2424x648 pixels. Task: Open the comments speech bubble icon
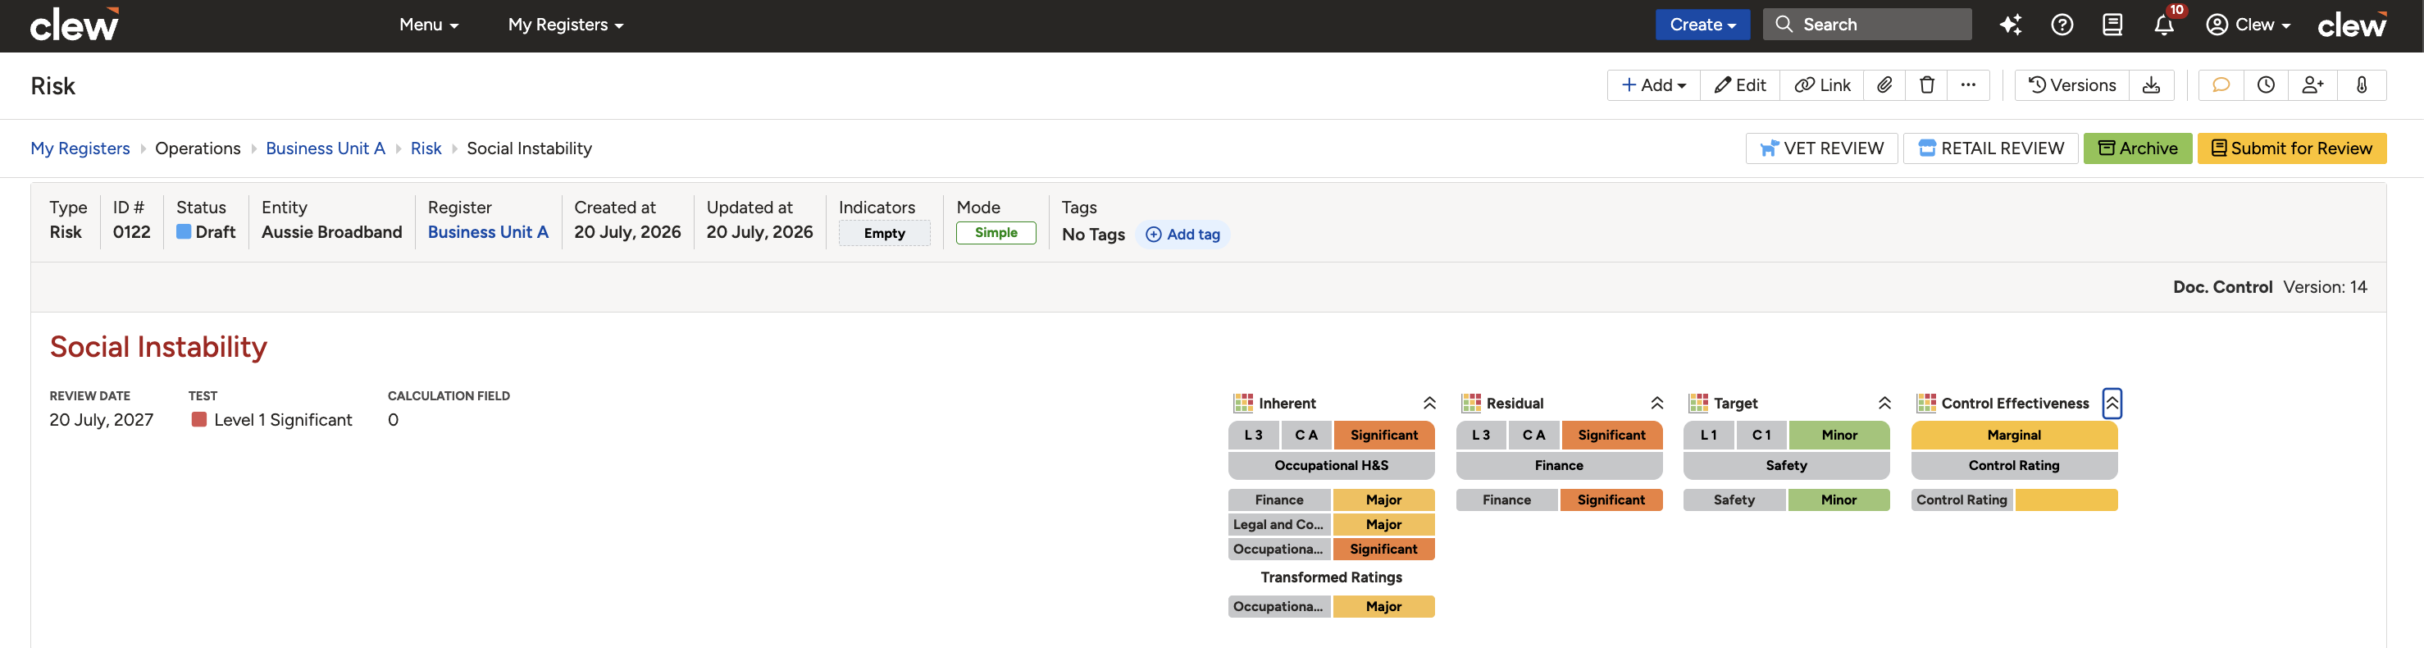pos(2221,84)
